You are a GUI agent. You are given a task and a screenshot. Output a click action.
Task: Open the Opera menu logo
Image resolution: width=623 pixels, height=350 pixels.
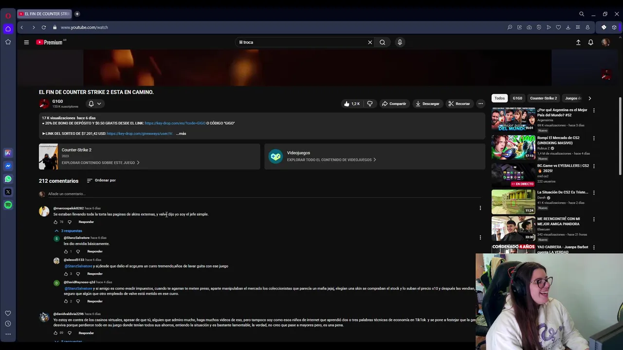8,16
